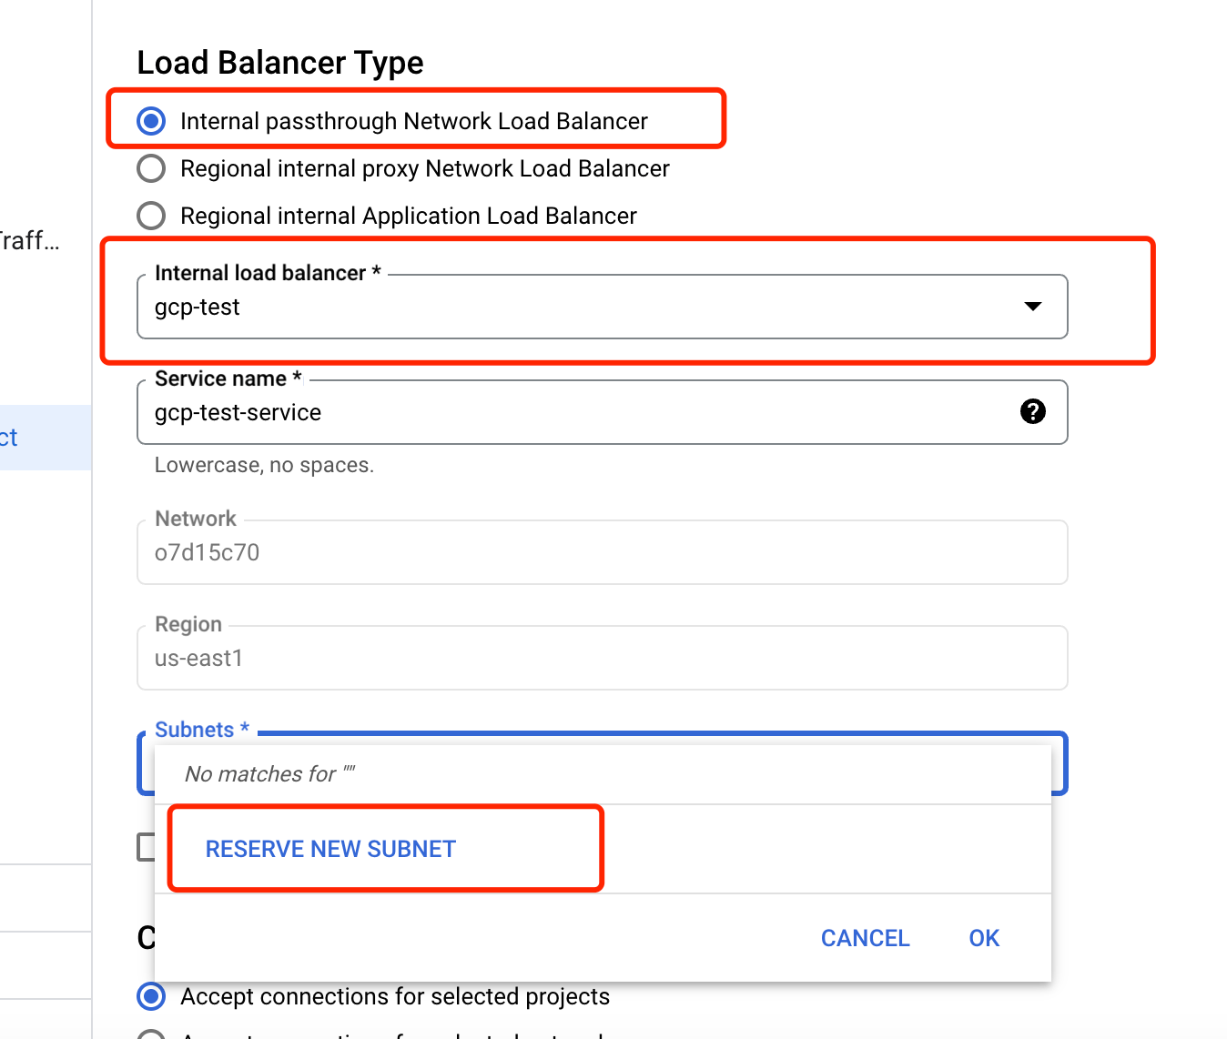The image size is (1227, 1039).
Task: Click the help icon beside Service name
Action: pos(1032,412)
